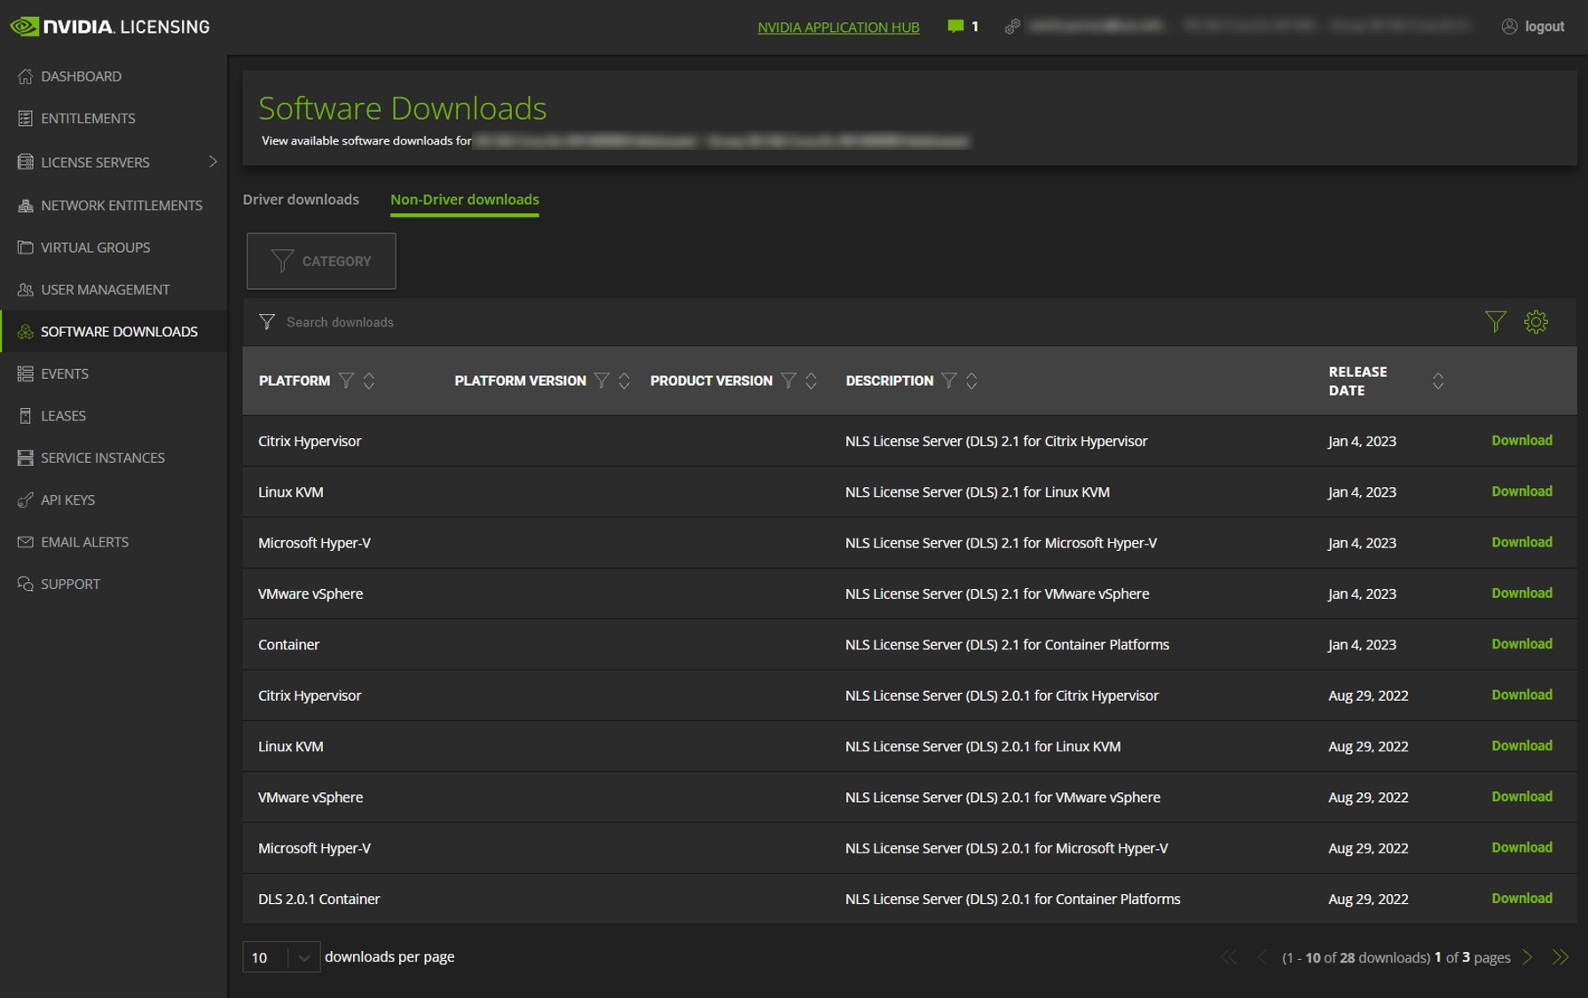The height and width of the screenshot is (998, 1588).
Task: Sort by Platform column arrows
Action: tap(369, 381)
